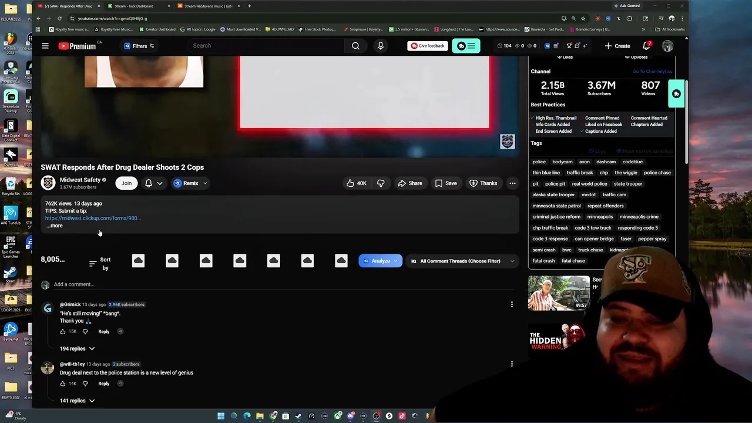
Task: Expand 194 replies under @Grimick comment
Action: coord(77,348)
